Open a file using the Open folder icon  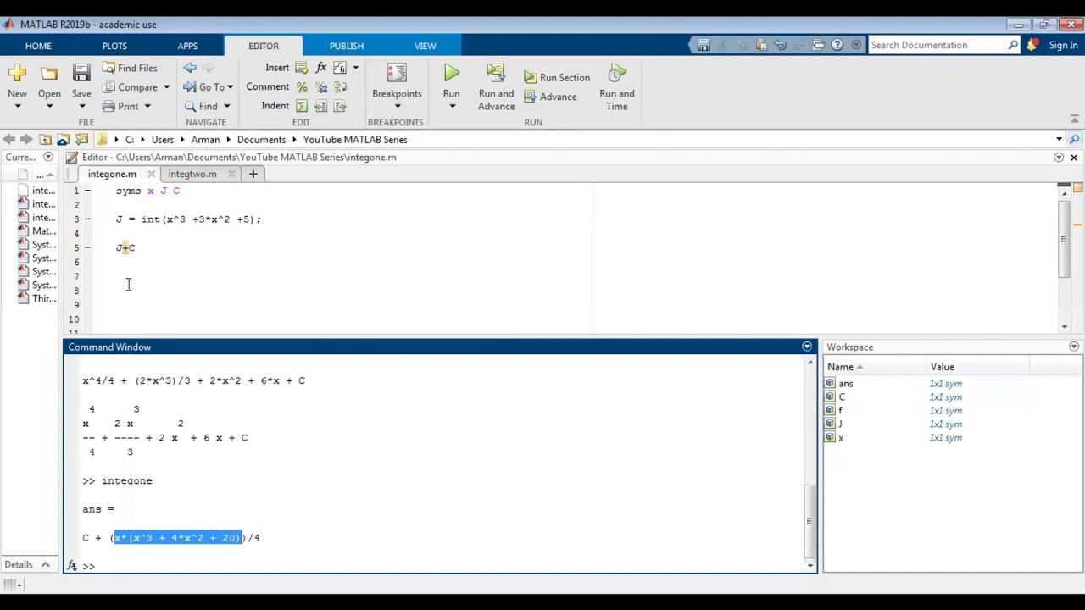coord(49,75)
